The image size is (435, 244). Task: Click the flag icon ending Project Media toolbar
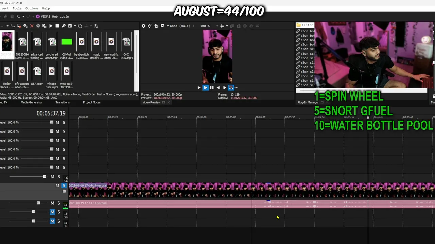click(x=96, y=26)
